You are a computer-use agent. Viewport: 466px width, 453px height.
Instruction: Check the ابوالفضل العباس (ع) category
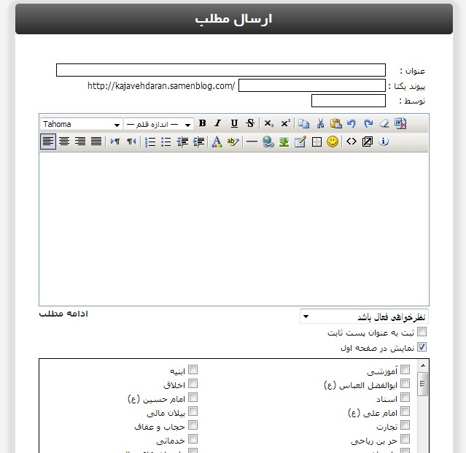click(x=405, y=384)
